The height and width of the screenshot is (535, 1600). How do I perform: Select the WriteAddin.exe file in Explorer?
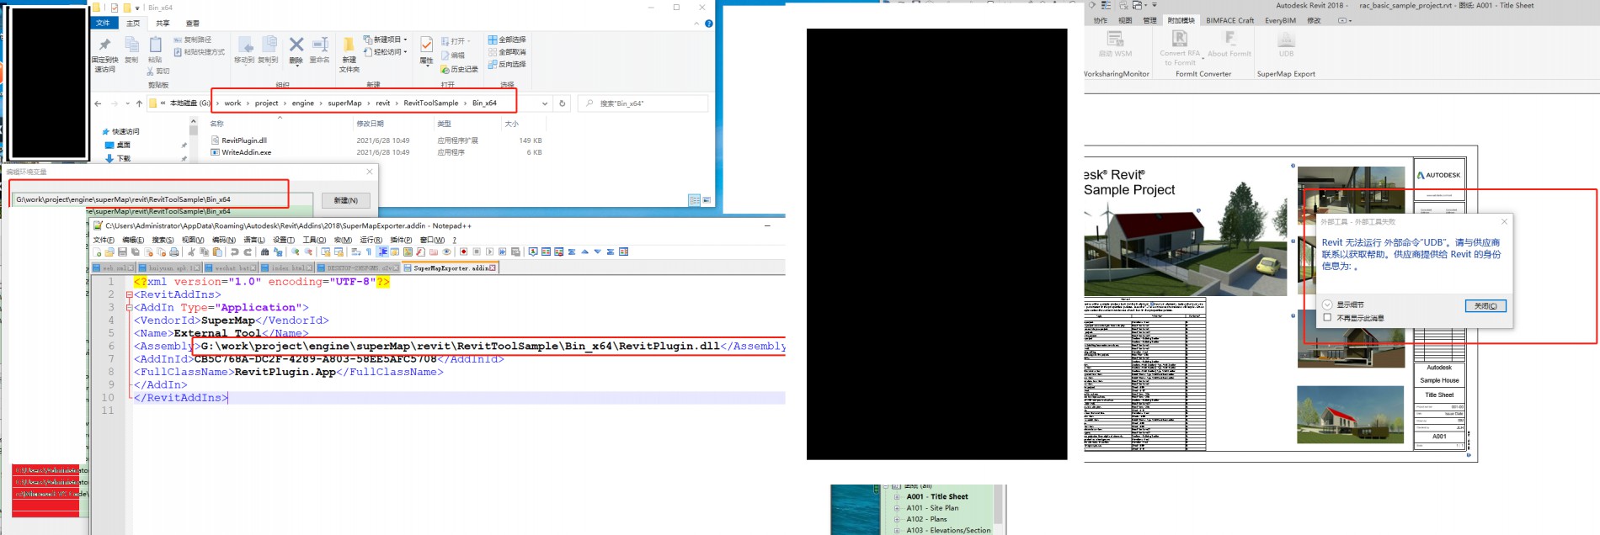(x=246, y=152)
